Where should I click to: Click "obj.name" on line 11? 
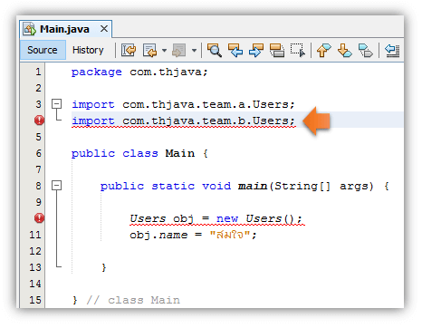[x=158, y=235]
